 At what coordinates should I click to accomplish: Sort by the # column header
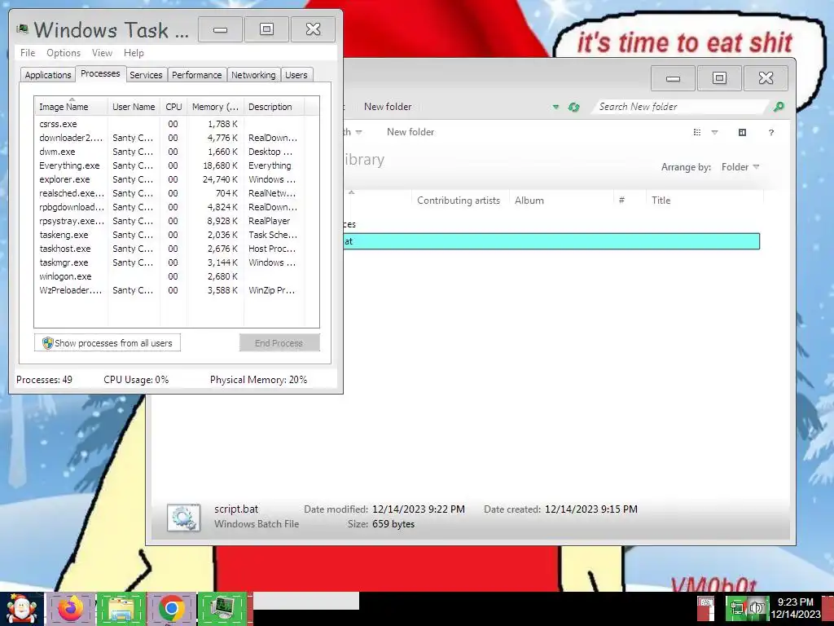click(630, 201)
